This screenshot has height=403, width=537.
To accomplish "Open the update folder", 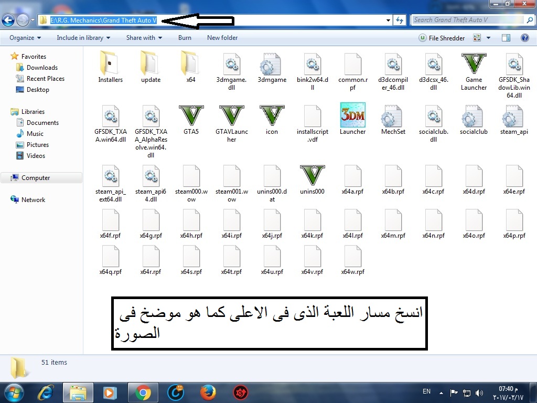I will [x=151, y=64].
